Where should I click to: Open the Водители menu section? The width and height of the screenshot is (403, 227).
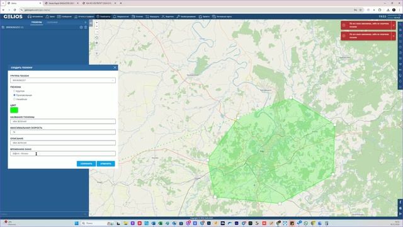click(167, 16)
